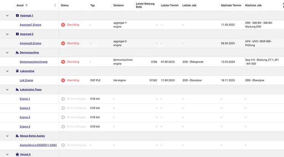Screen dimensions: 284x157
Task: Click the Asset column header label
Action: click(20, 5)
